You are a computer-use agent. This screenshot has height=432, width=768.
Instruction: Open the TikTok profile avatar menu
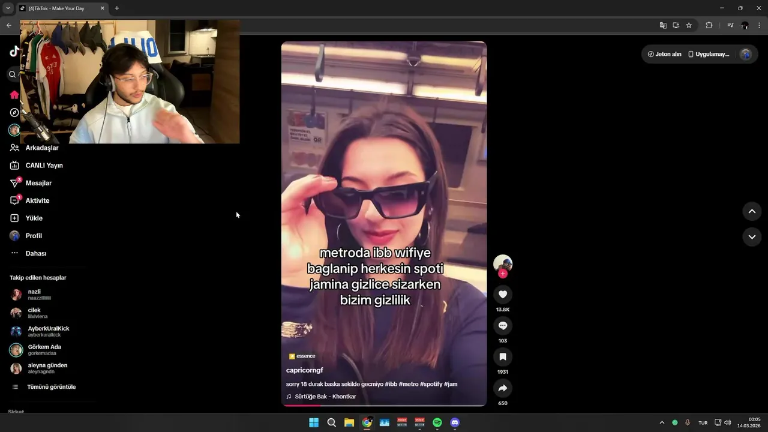(x=745, y=54)
